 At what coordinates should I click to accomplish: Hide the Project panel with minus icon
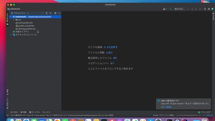59,13
